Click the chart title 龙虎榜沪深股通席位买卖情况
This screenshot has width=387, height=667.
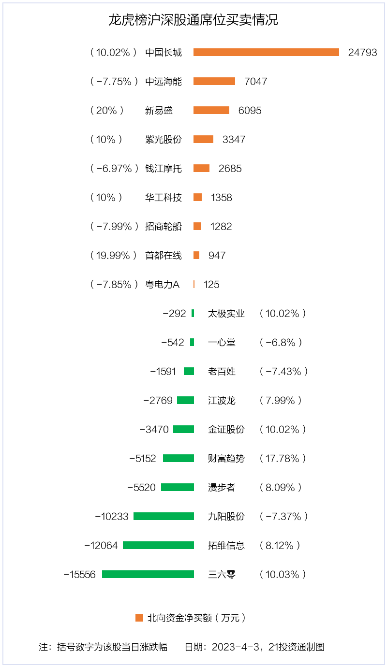193,20
